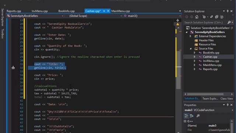Open the main3 VCCodeFunction object dropdown
Image resolution: width=236 pixels, height=133 pixels.
tap(232, 110)
